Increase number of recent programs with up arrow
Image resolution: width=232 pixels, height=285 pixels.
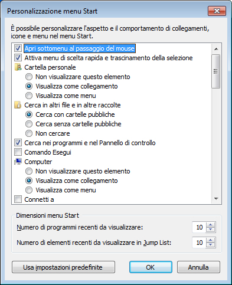click(x=211, y=225)
